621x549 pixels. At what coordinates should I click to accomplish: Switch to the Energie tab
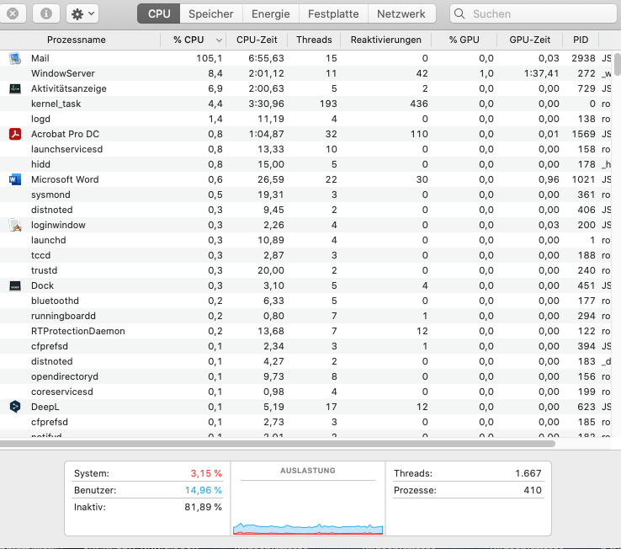[x=270, y=14]
